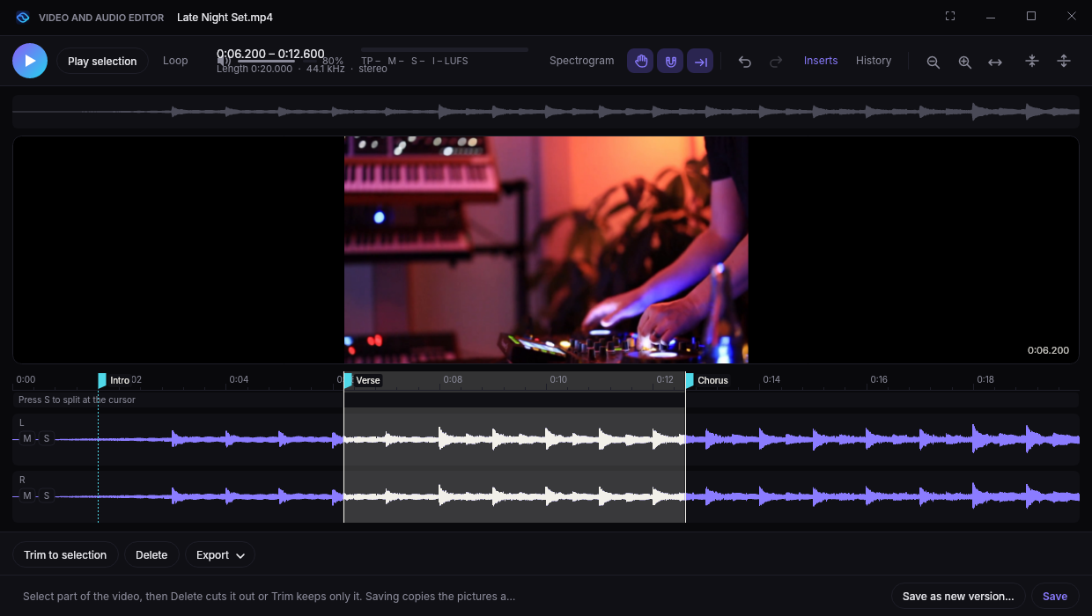Viewport: 1092px width, 616px height.
Task: Click the 0:04 ruler mark
Action: tap(239, 379)
